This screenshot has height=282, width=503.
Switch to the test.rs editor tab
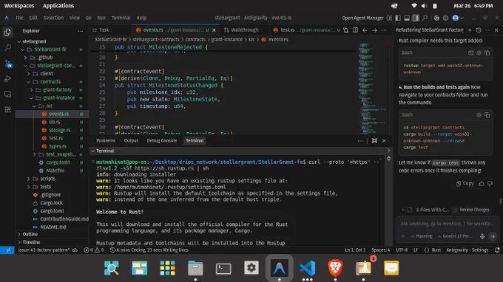(x=287, y=30)
